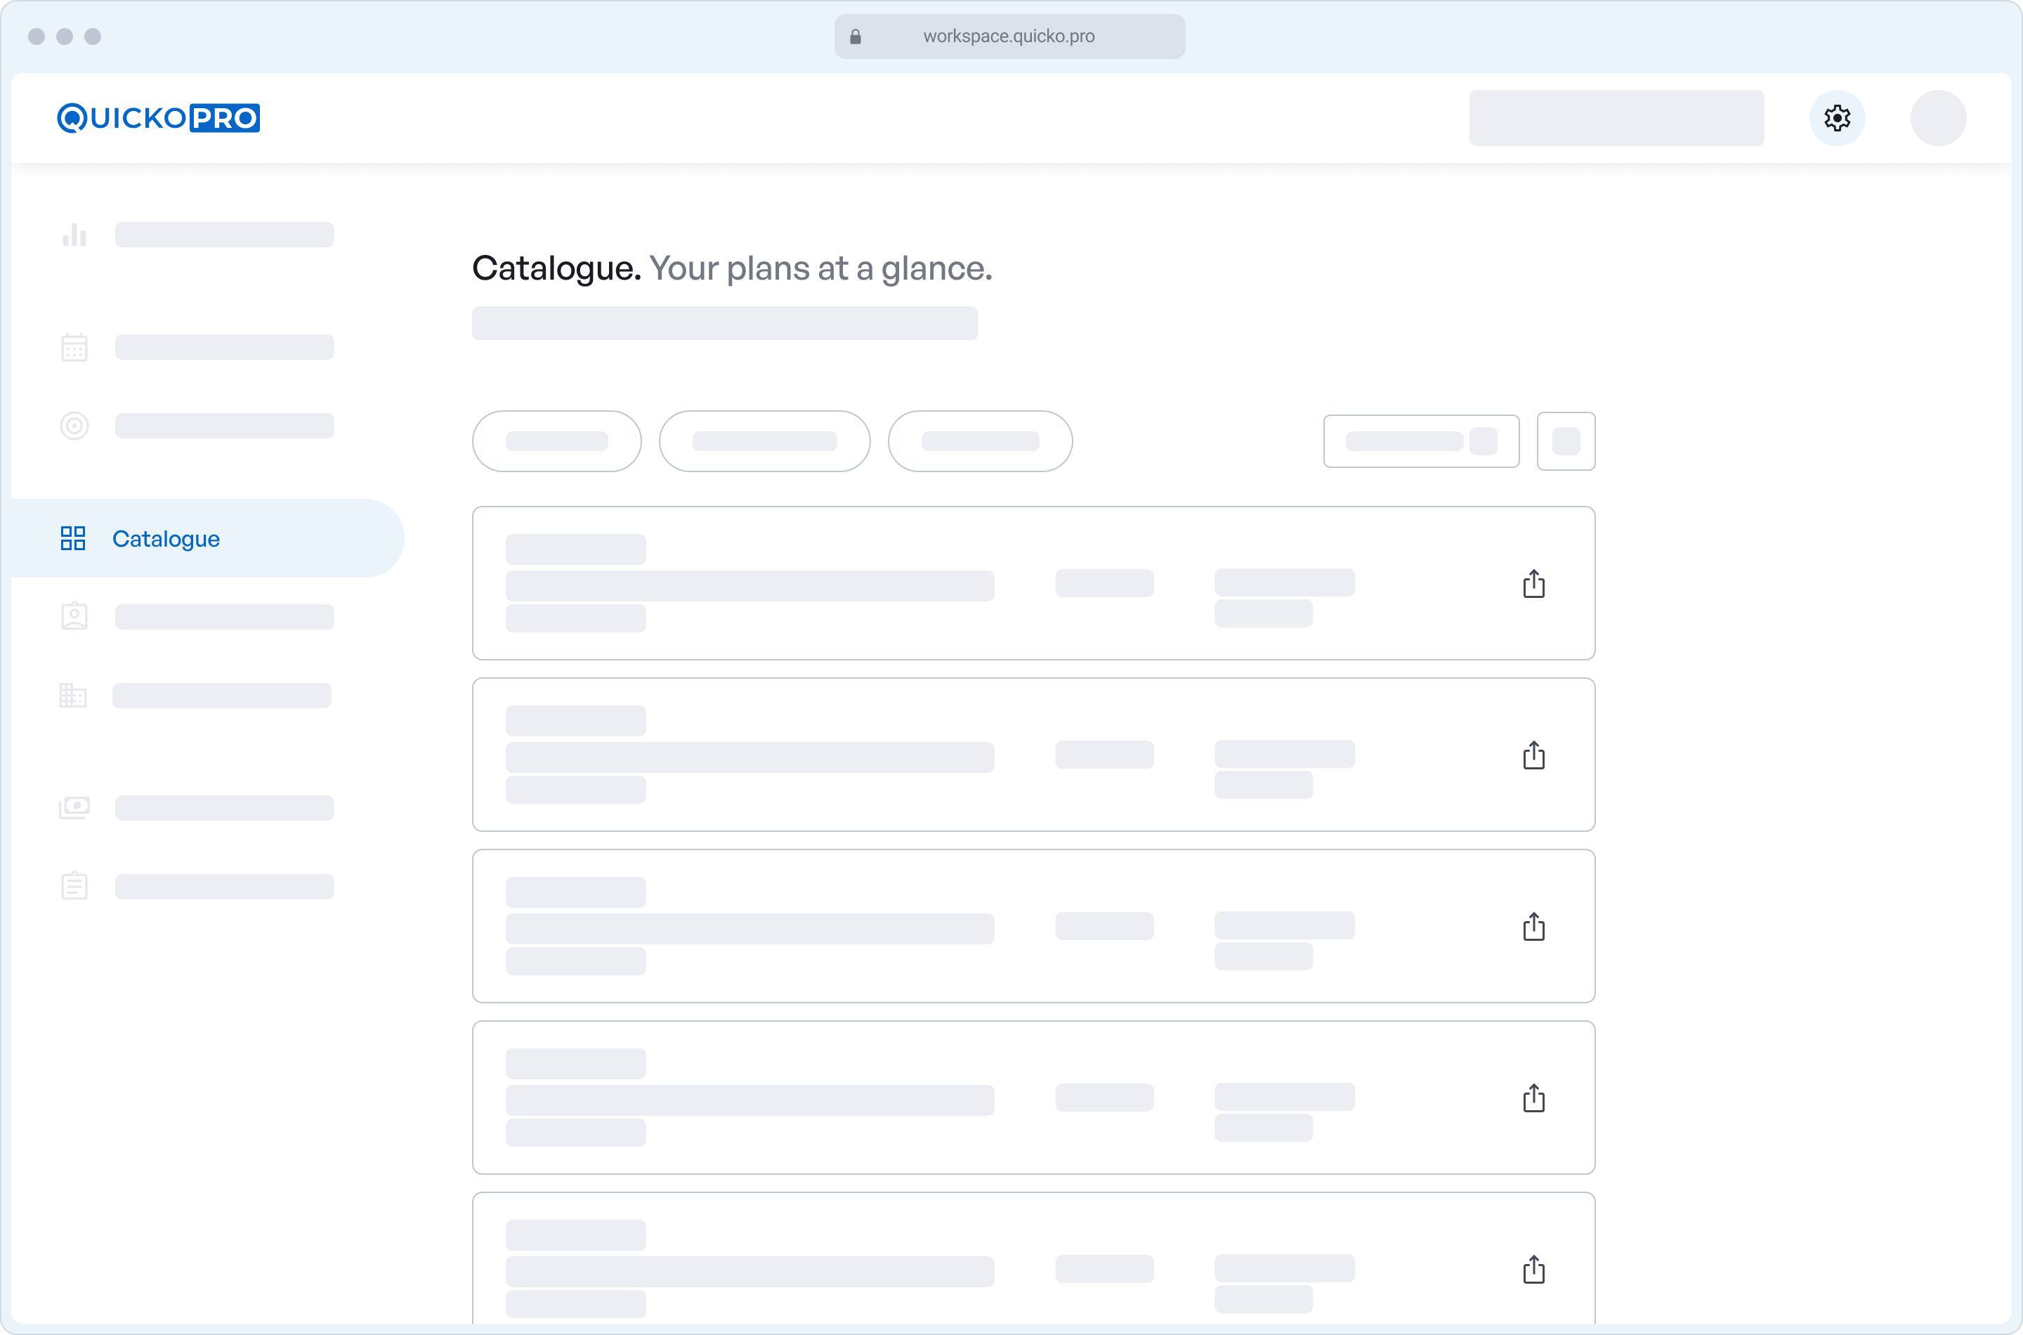Click the small square view button

(x=1566, y=441)
